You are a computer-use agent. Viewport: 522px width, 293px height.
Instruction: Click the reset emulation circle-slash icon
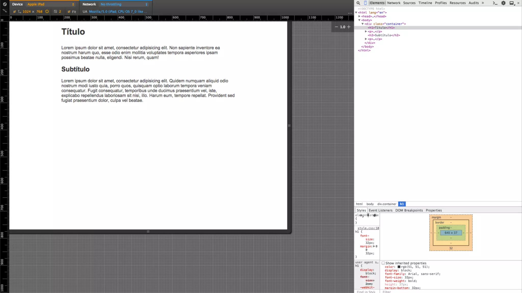5,4
